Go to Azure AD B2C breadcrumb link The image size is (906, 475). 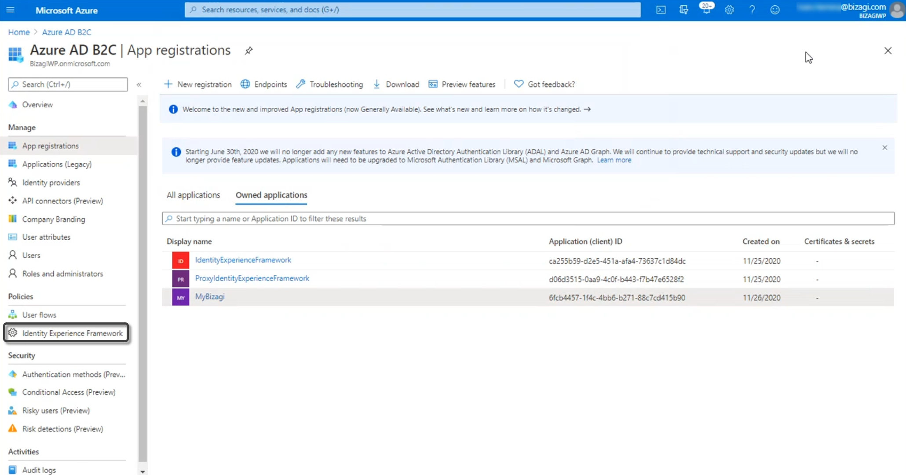tap(66, 32)
